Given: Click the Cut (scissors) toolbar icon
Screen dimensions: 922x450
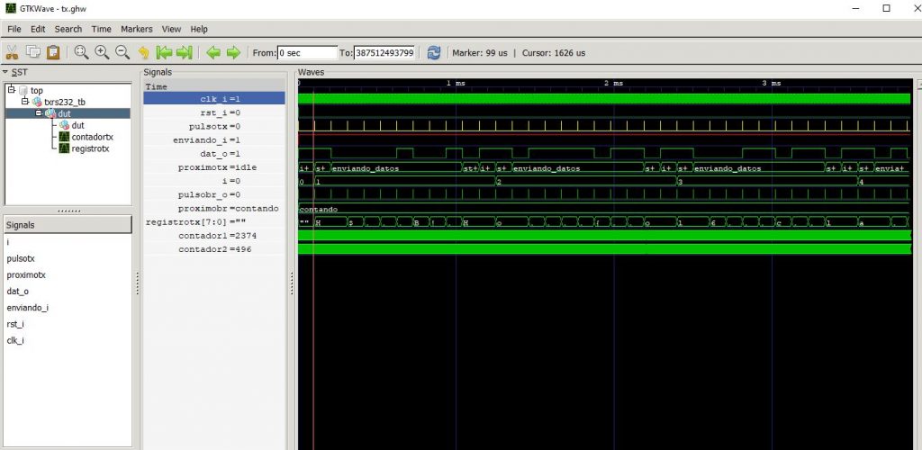Looking at the screenshot, I should pyautogui.click(x=14, y=53).
